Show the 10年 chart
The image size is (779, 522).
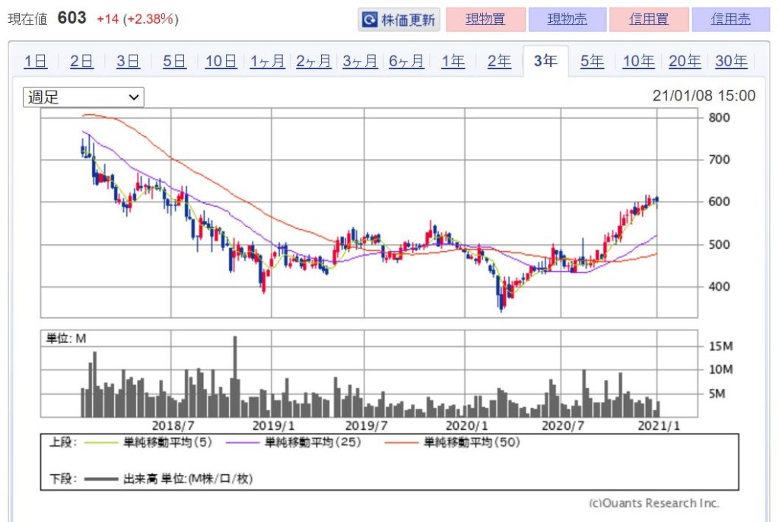pyautogui.click(x=638, y=61)
